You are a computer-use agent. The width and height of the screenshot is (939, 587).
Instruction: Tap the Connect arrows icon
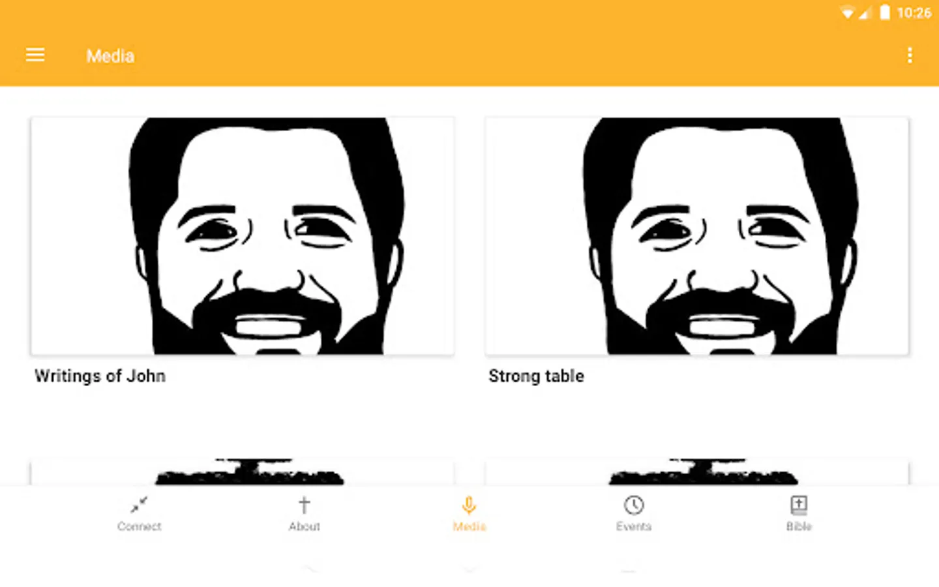click(x=139, y=505)
